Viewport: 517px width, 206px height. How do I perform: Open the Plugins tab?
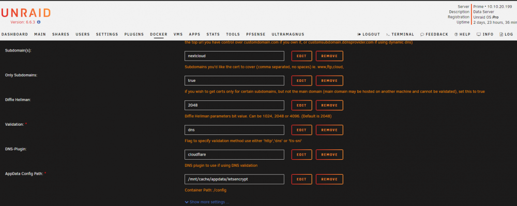(134, 34)
